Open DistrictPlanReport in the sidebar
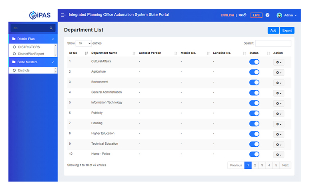Image resolution: width=309 pixels, height=190 pixels. click(31, 54)
